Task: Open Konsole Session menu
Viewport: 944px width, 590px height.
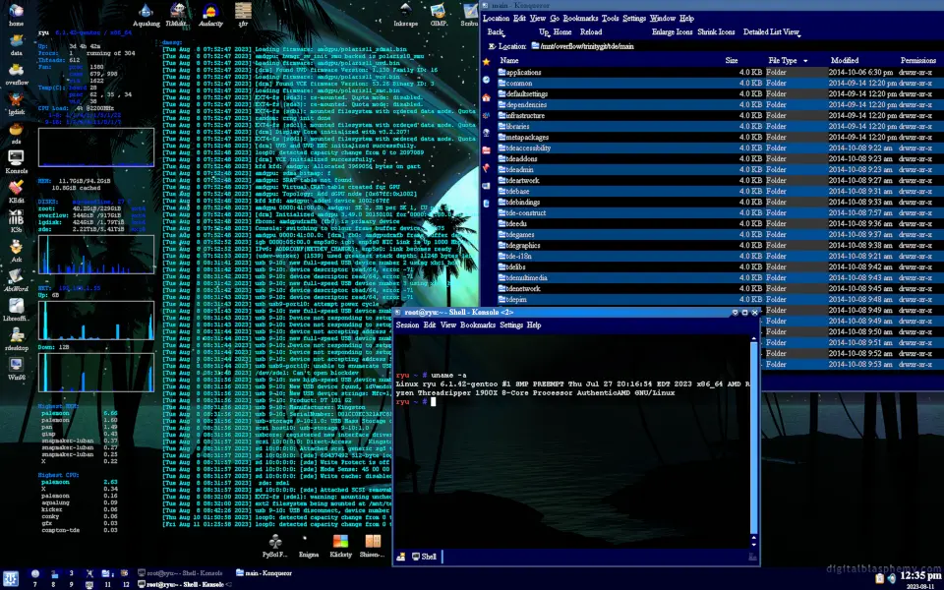Action: pos(407,325)
